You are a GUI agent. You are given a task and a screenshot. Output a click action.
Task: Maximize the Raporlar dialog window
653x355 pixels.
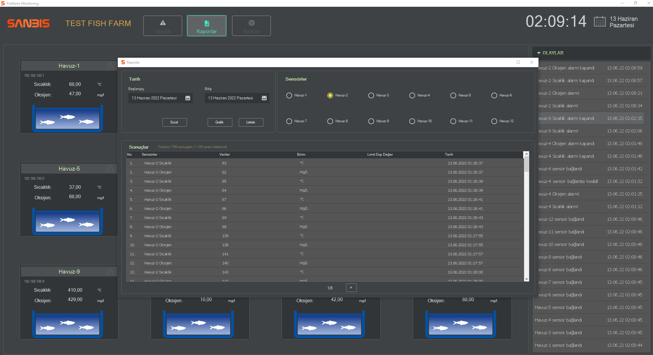pyautogui.click(x=518, y=62)
